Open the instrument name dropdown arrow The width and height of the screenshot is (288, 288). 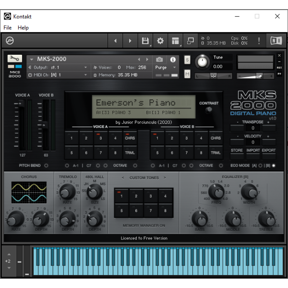coord(31,60)
